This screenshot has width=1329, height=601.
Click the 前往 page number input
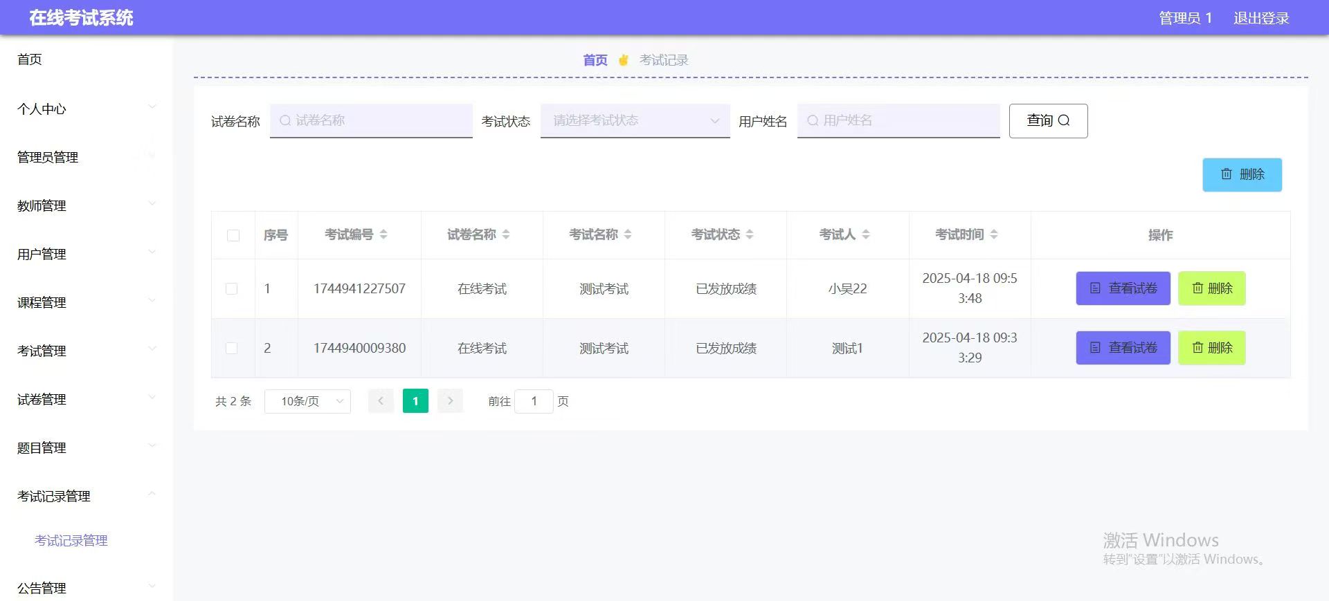pyautogui.click(x=534, y=401)
